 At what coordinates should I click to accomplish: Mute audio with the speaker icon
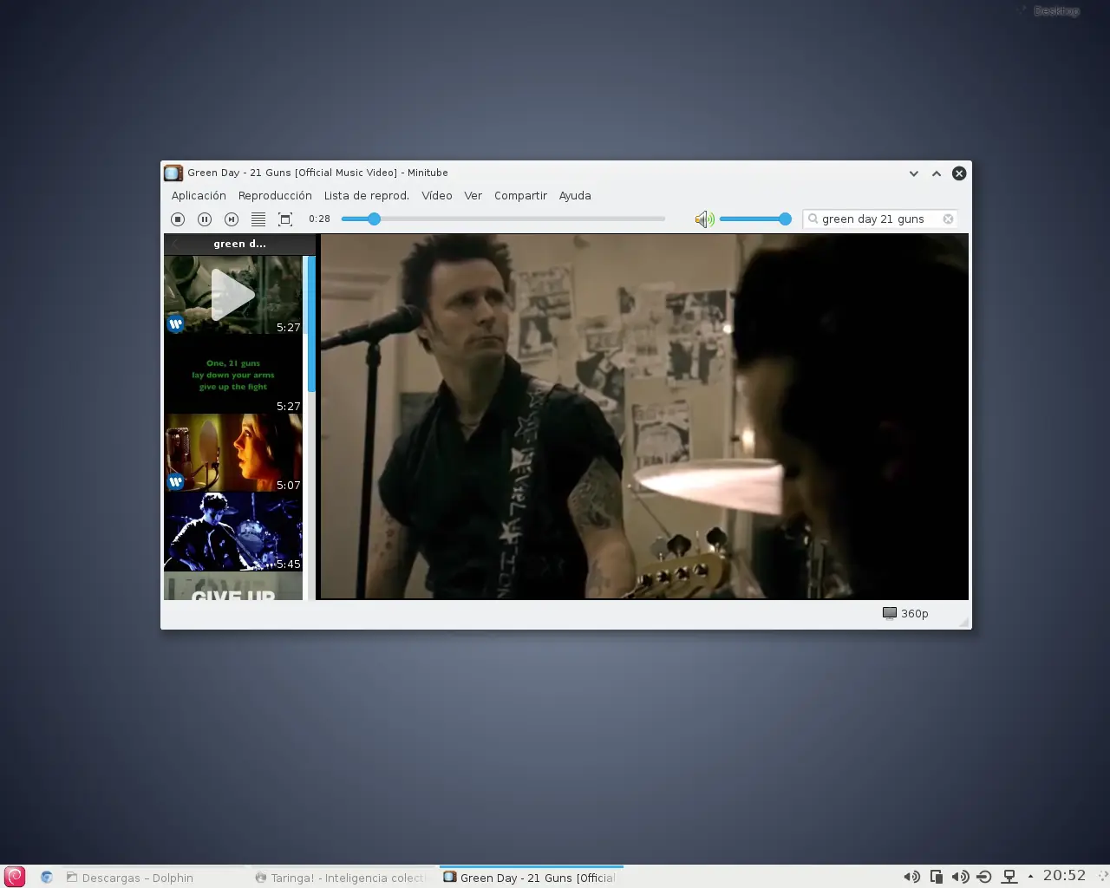(704, 219)
